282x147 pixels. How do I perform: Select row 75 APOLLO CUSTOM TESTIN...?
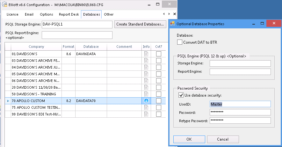point(36,107)
